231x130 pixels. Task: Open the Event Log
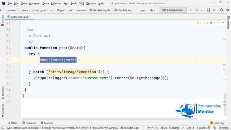217,123
